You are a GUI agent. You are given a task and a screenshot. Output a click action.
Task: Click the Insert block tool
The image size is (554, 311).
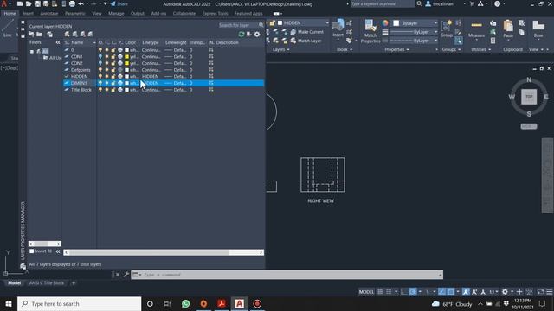(x=338, y=29)
